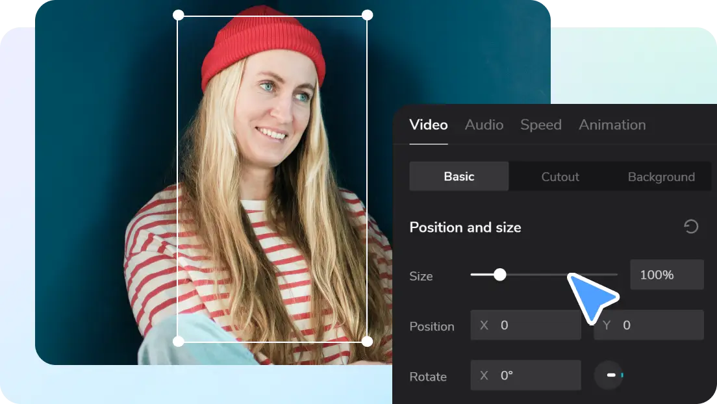Click the Size 100% value field
Screen dimensions: 717x404
click(x=666, y=275)
